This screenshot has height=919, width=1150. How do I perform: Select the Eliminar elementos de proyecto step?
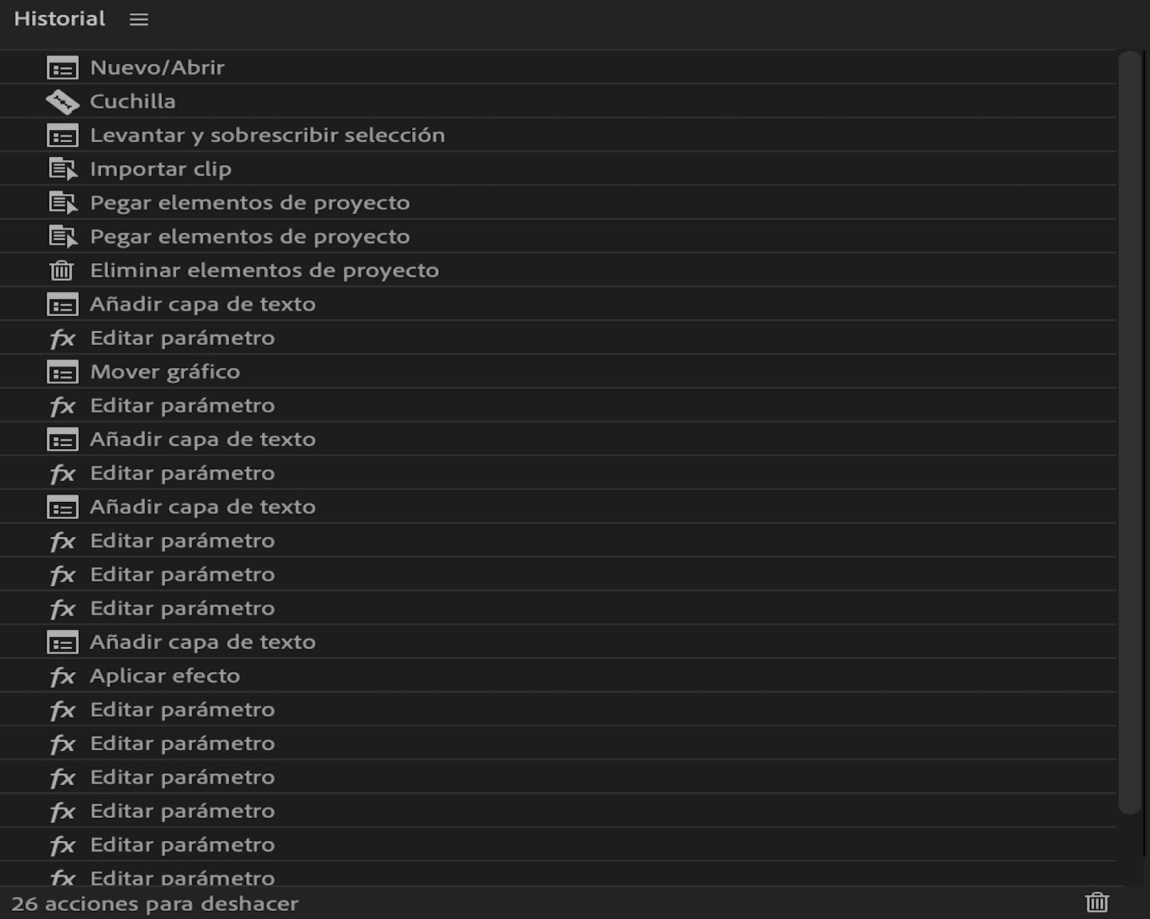(265, 270)
